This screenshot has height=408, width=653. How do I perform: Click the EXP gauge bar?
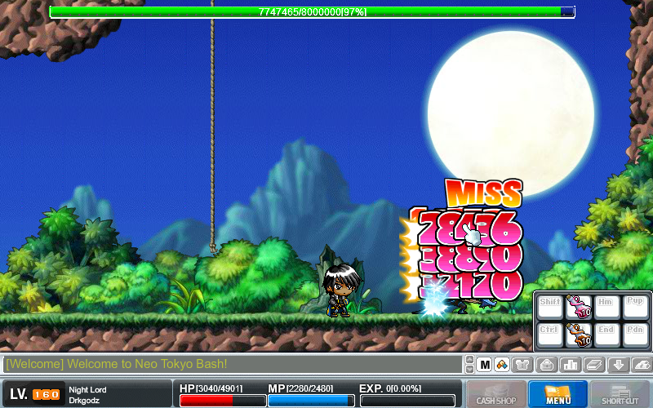click(x=407, y=401)
